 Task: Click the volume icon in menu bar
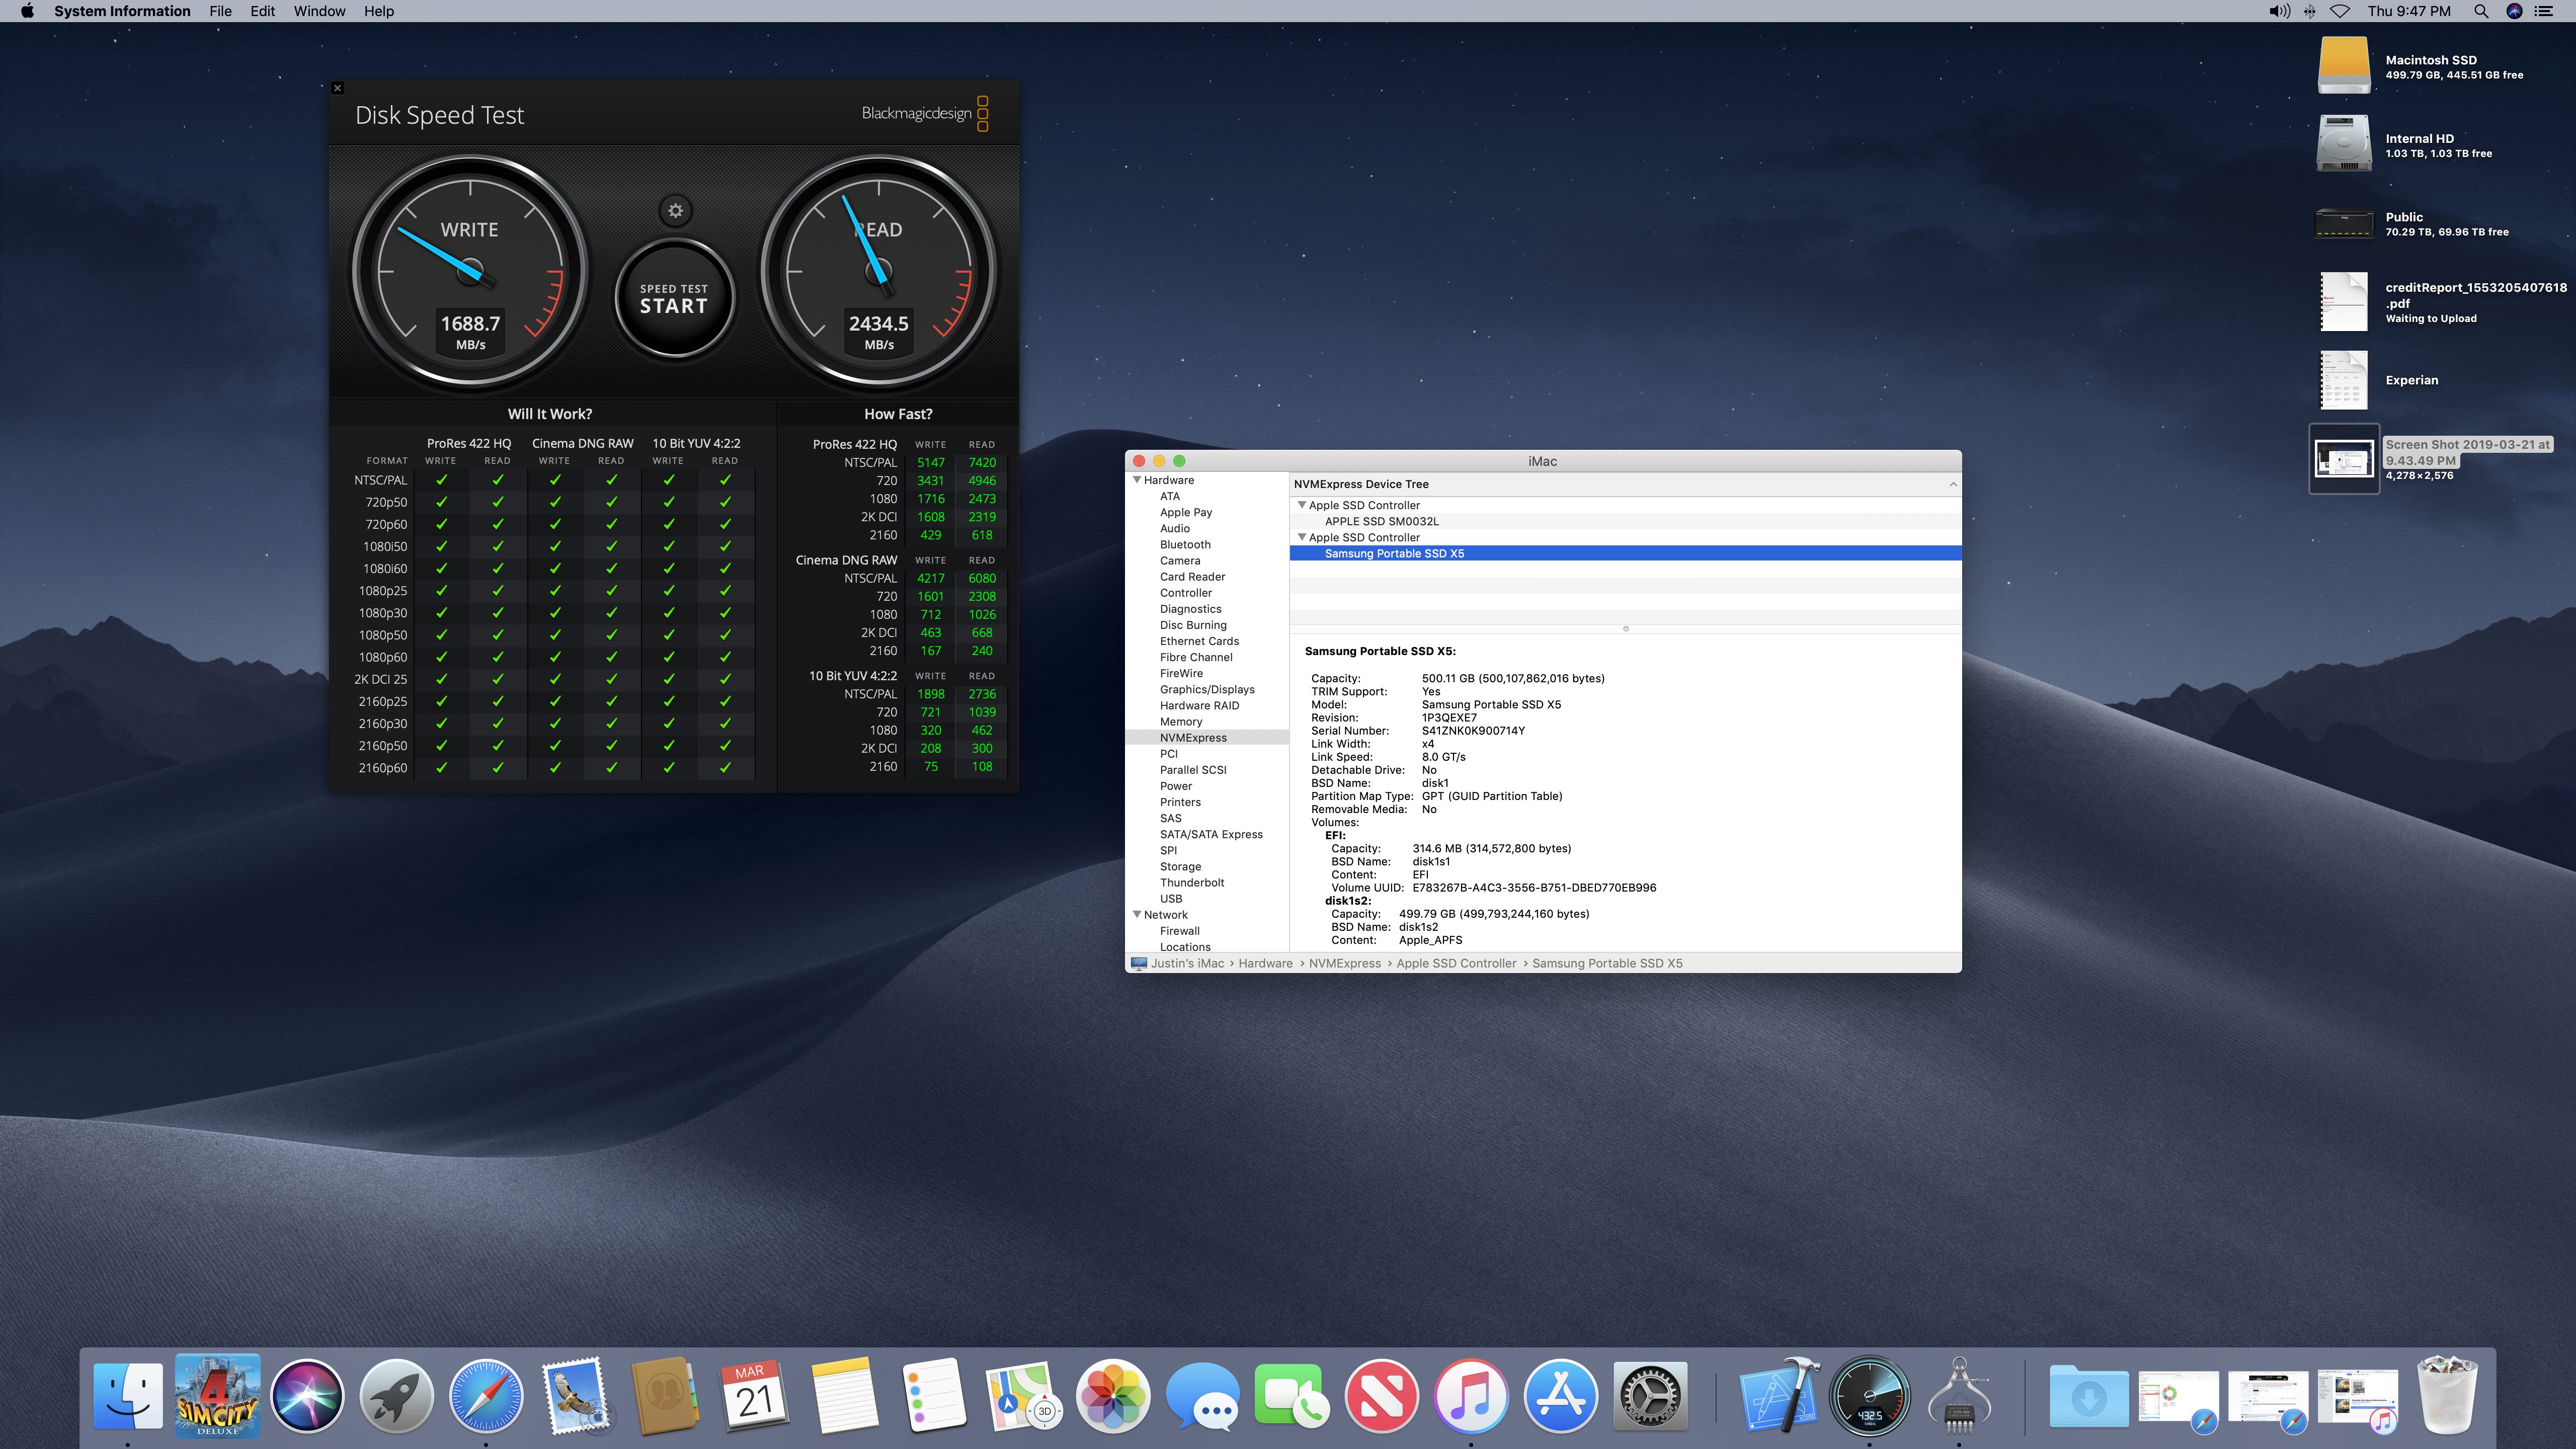(x=2279, y=11)
